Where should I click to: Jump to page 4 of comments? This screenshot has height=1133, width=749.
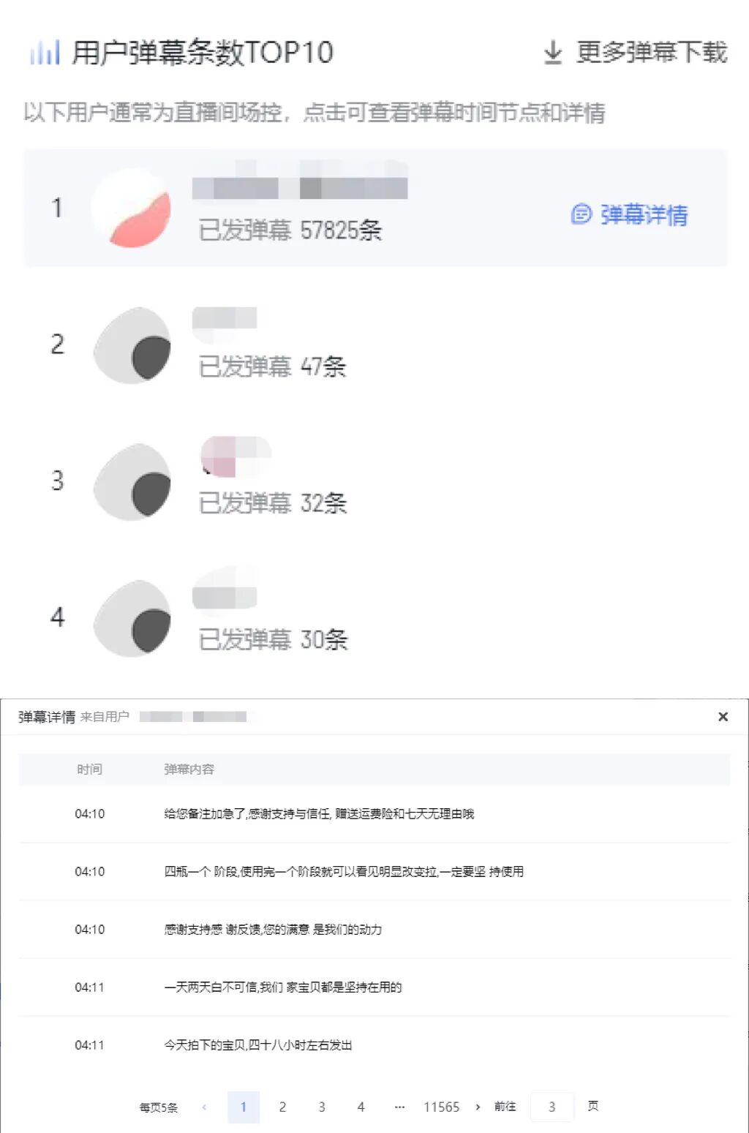(361, 1107)
